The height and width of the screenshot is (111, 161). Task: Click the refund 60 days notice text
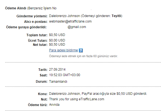coord(83,56)
